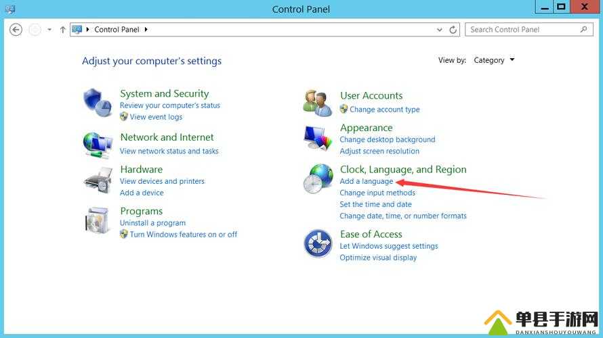Maximize the Control Panel window

tap(562, 7)
